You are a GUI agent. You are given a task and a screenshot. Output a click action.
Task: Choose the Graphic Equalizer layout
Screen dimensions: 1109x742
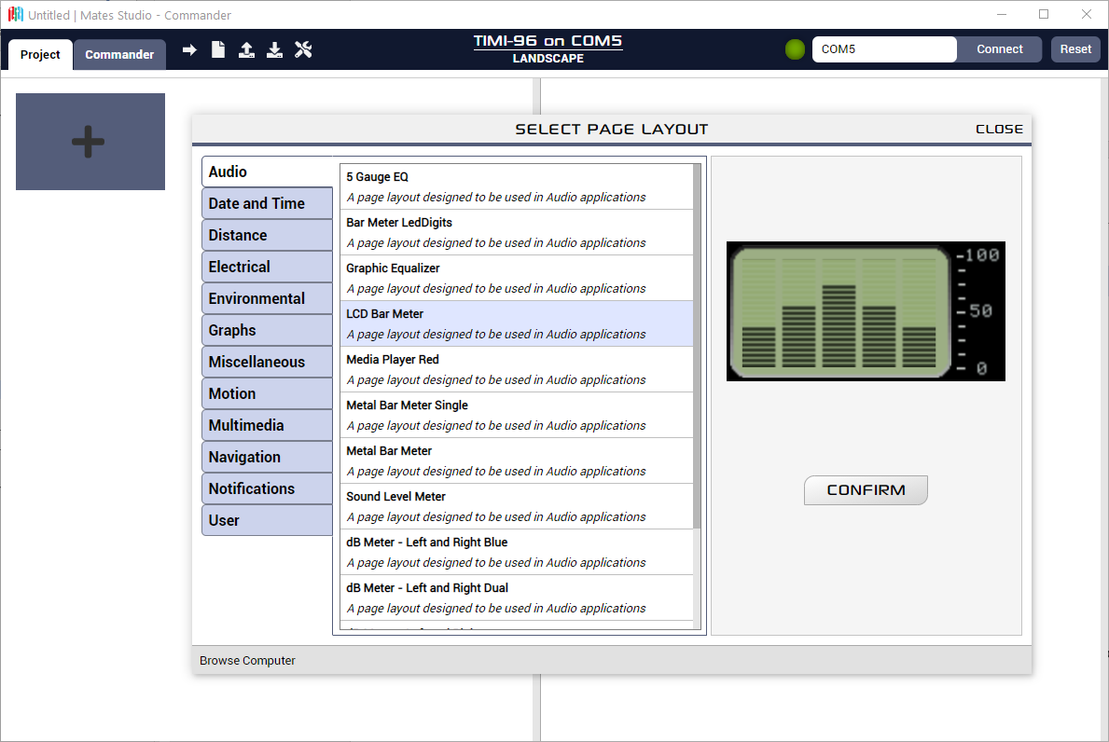[517, 279]
